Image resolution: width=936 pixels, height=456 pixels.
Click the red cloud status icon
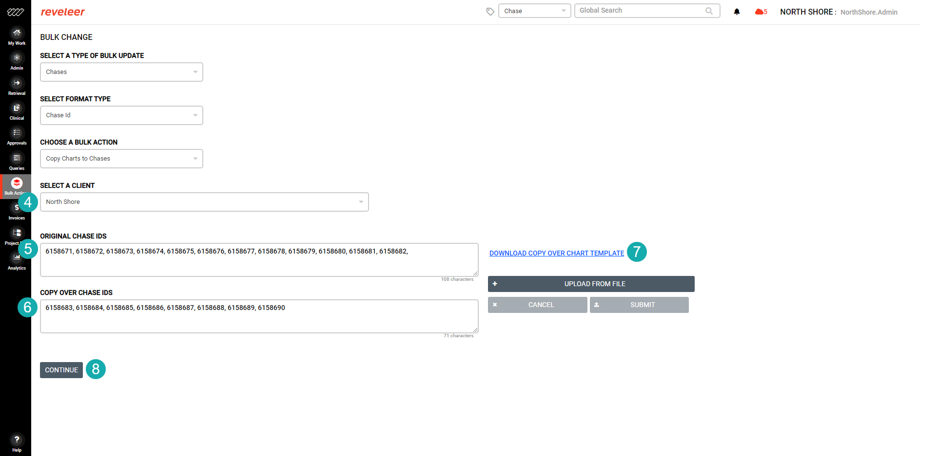pos(759,12)
